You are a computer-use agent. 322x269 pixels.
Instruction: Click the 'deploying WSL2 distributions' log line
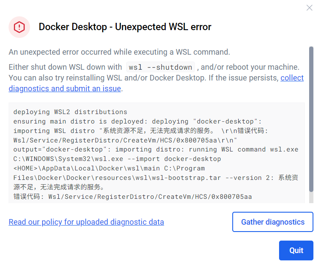70,112
